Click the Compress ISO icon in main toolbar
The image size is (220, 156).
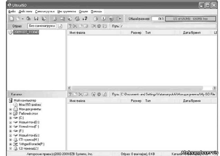pyautogui.click(x=63, y=19)
